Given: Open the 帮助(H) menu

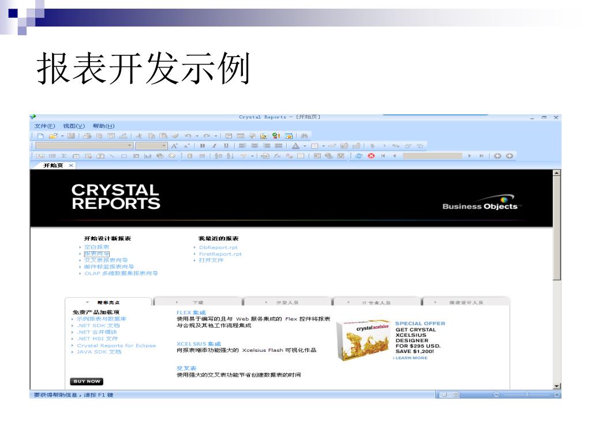Looking at the screenshot, I should coord(104,126).
